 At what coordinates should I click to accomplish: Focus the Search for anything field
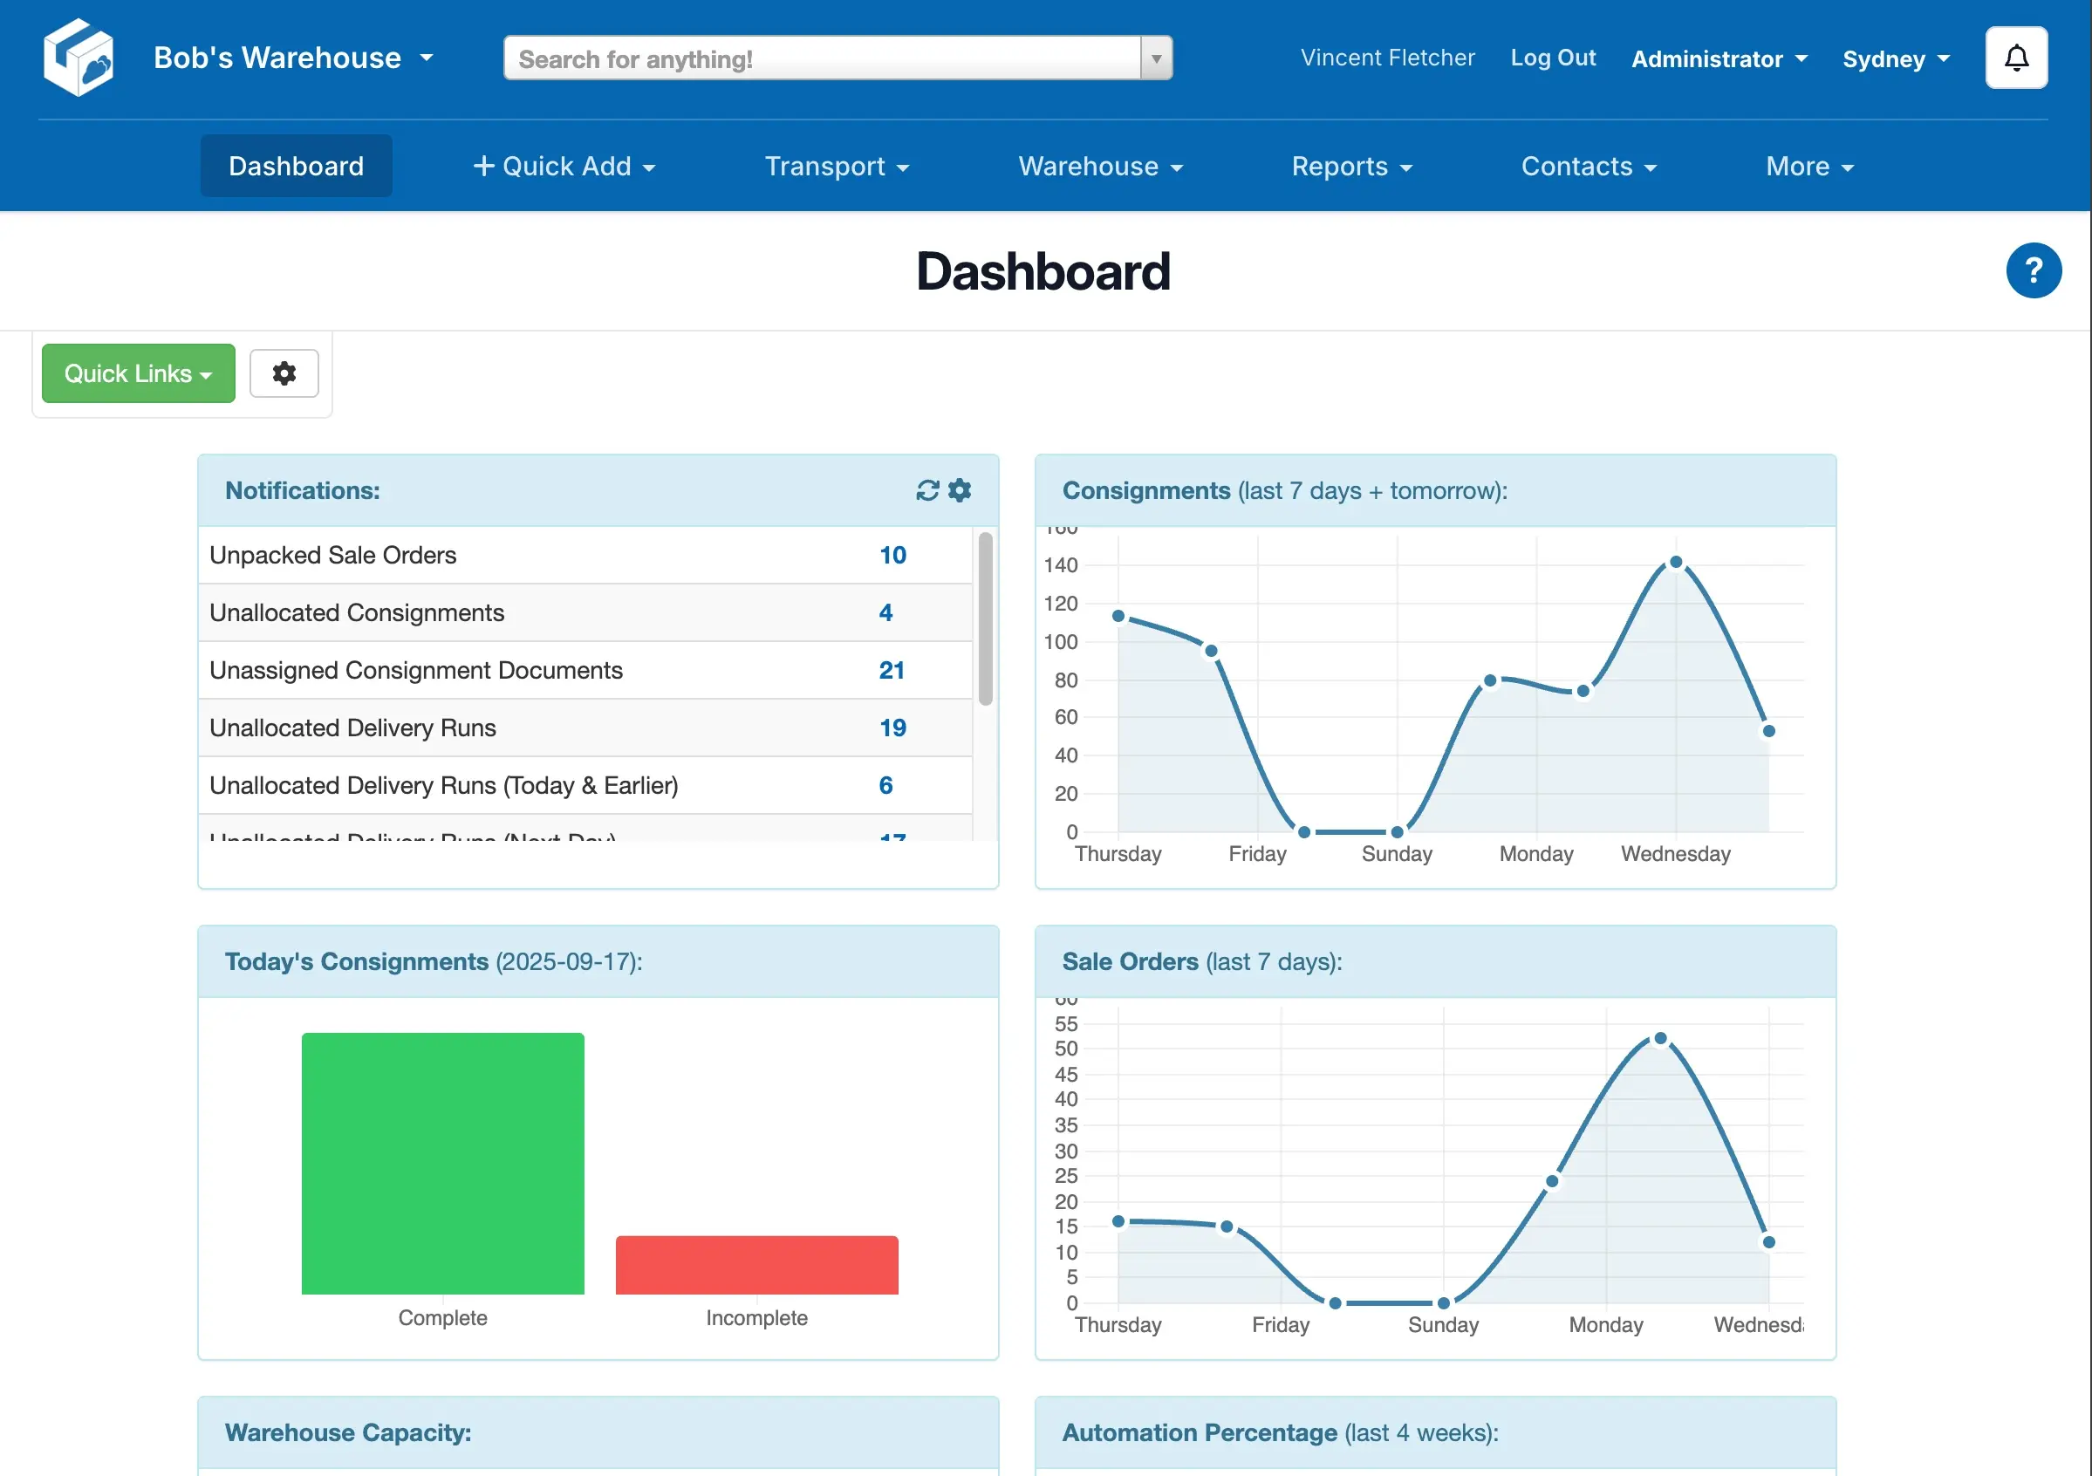pyautogui.click(x=820, y=59)
